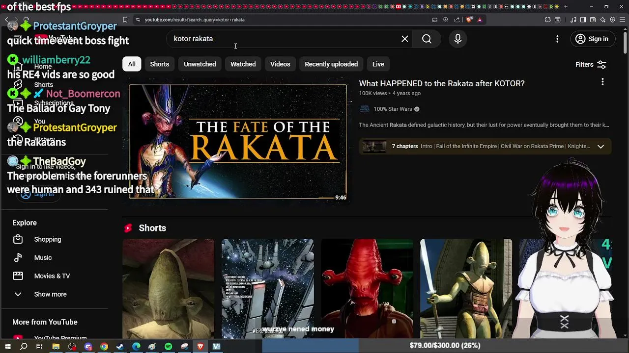Start voice search with the microphone icon
Viewport: 629px width, 353px height.
click(458, 39)
